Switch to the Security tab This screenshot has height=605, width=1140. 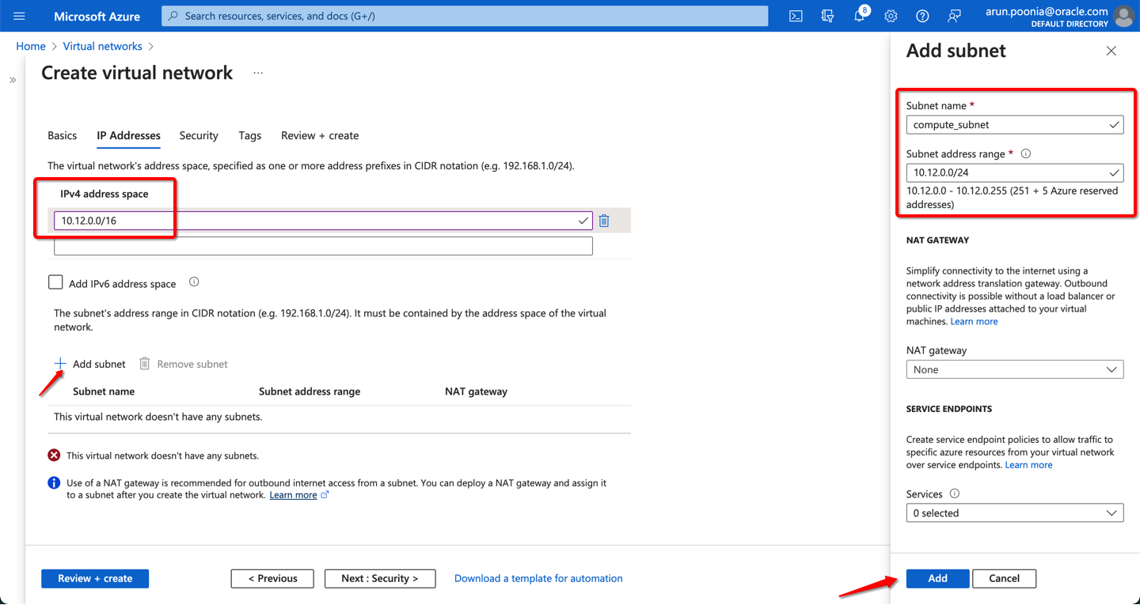pyautogui.click(x=199, y=136)
